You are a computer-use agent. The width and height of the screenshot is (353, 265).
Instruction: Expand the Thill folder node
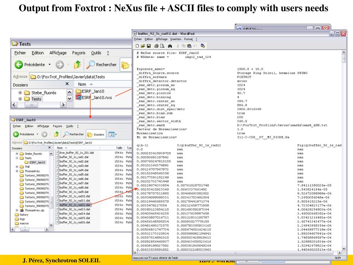coord(17,167)
